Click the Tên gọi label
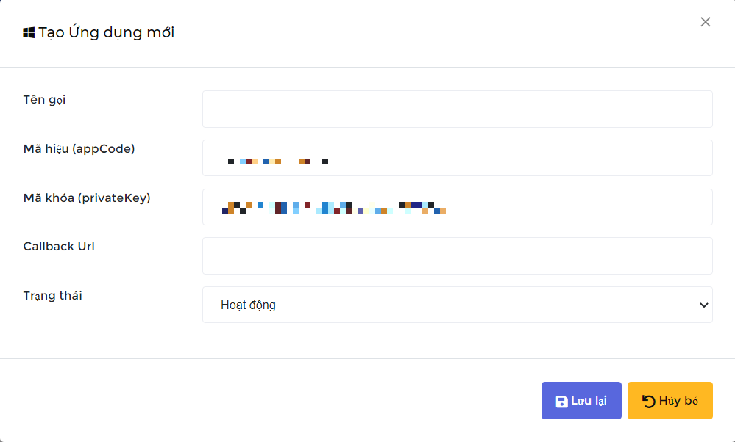Screen dimensions: 735x442 coord(45,100)
